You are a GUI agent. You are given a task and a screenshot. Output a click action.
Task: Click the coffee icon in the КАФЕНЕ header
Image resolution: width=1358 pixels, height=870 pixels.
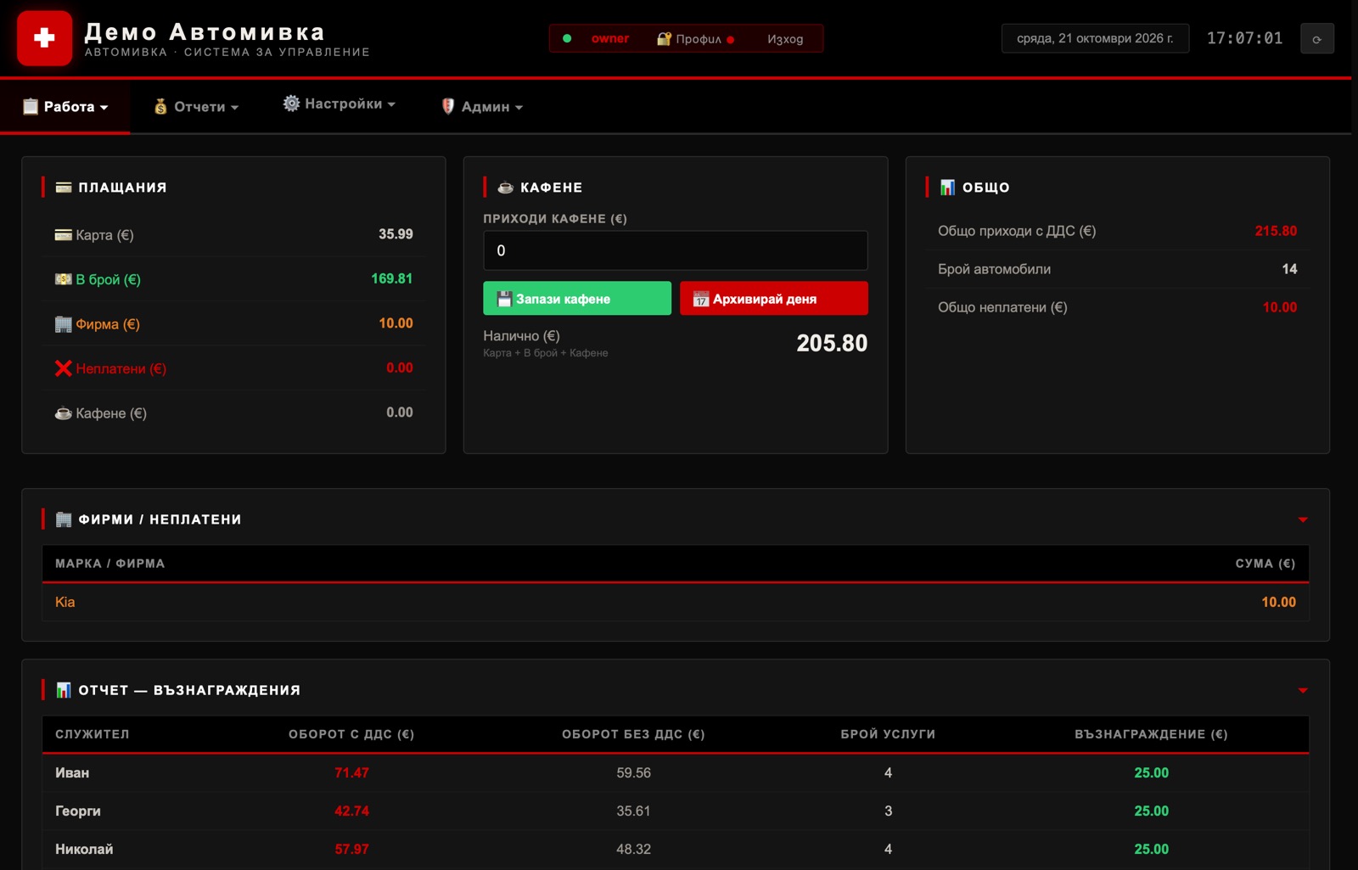pos(506,188)
